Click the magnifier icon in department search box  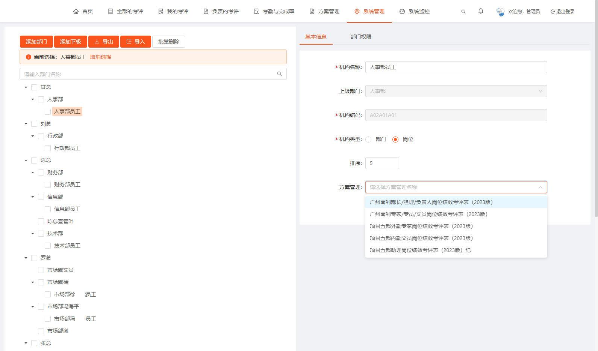[279, 74]
